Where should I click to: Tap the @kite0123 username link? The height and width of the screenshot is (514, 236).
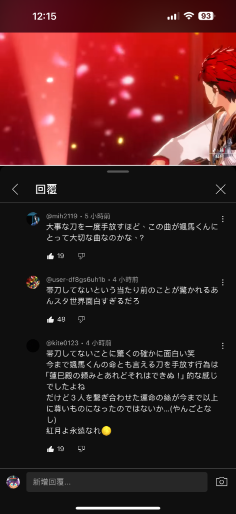(62, 343)
